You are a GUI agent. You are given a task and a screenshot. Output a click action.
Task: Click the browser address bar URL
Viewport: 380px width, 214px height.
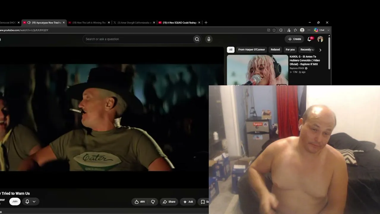click(x=24, y=30)
